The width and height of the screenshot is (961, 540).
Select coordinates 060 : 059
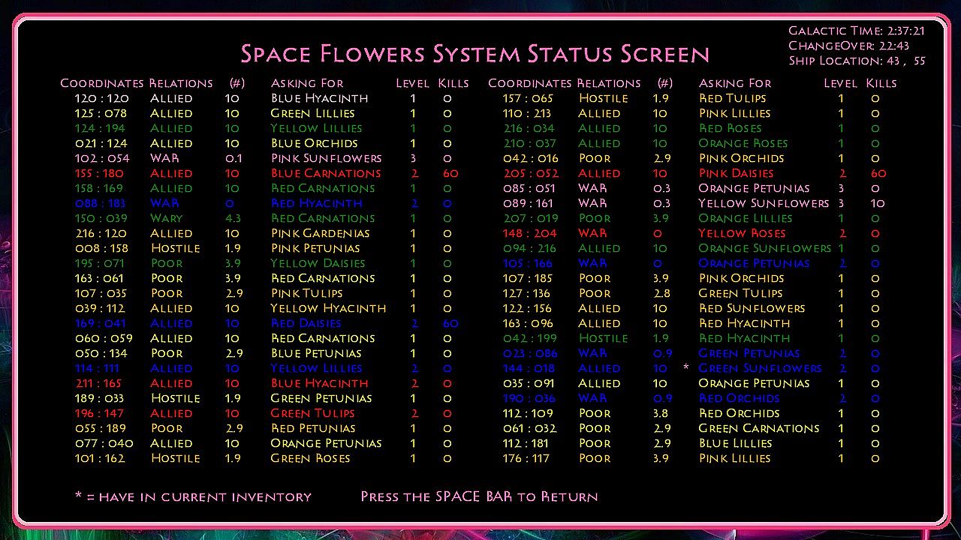click(x=104, y=338)
